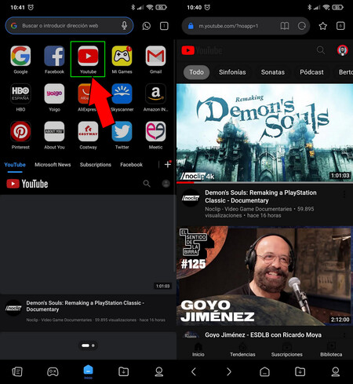This screenshot has height=384, width=353.
Task: Select the Sonatas filter chip
Action: point(273,72)
